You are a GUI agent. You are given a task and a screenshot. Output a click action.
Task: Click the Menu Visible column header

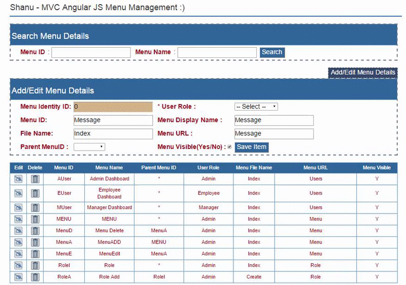(x=377, y=167)
